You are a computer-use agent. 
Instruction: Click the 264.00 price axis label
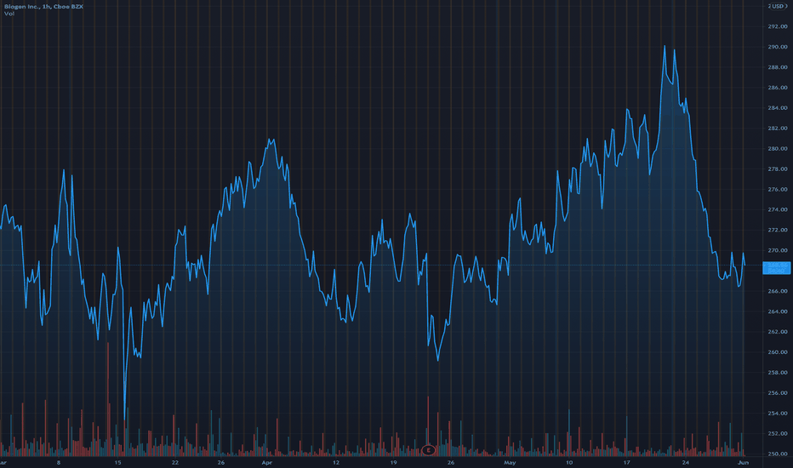click(778, 311)
